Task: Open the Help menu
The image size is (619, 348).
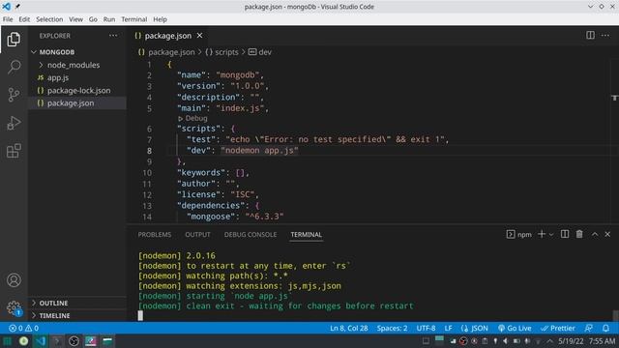Action: (x=160, y=19)
